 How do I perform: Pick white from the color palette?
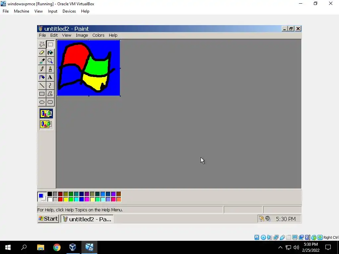[50, 199]
